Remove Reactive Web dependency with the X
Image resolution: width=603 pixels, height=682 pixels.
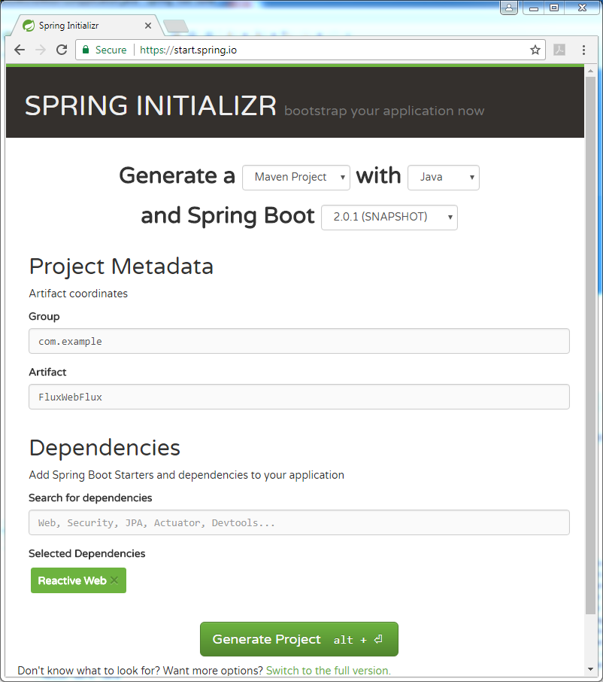click(114, 580)
